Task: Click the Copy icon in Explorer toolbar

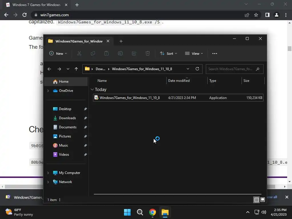Action: pyautogui.click(x=93, y=53)
